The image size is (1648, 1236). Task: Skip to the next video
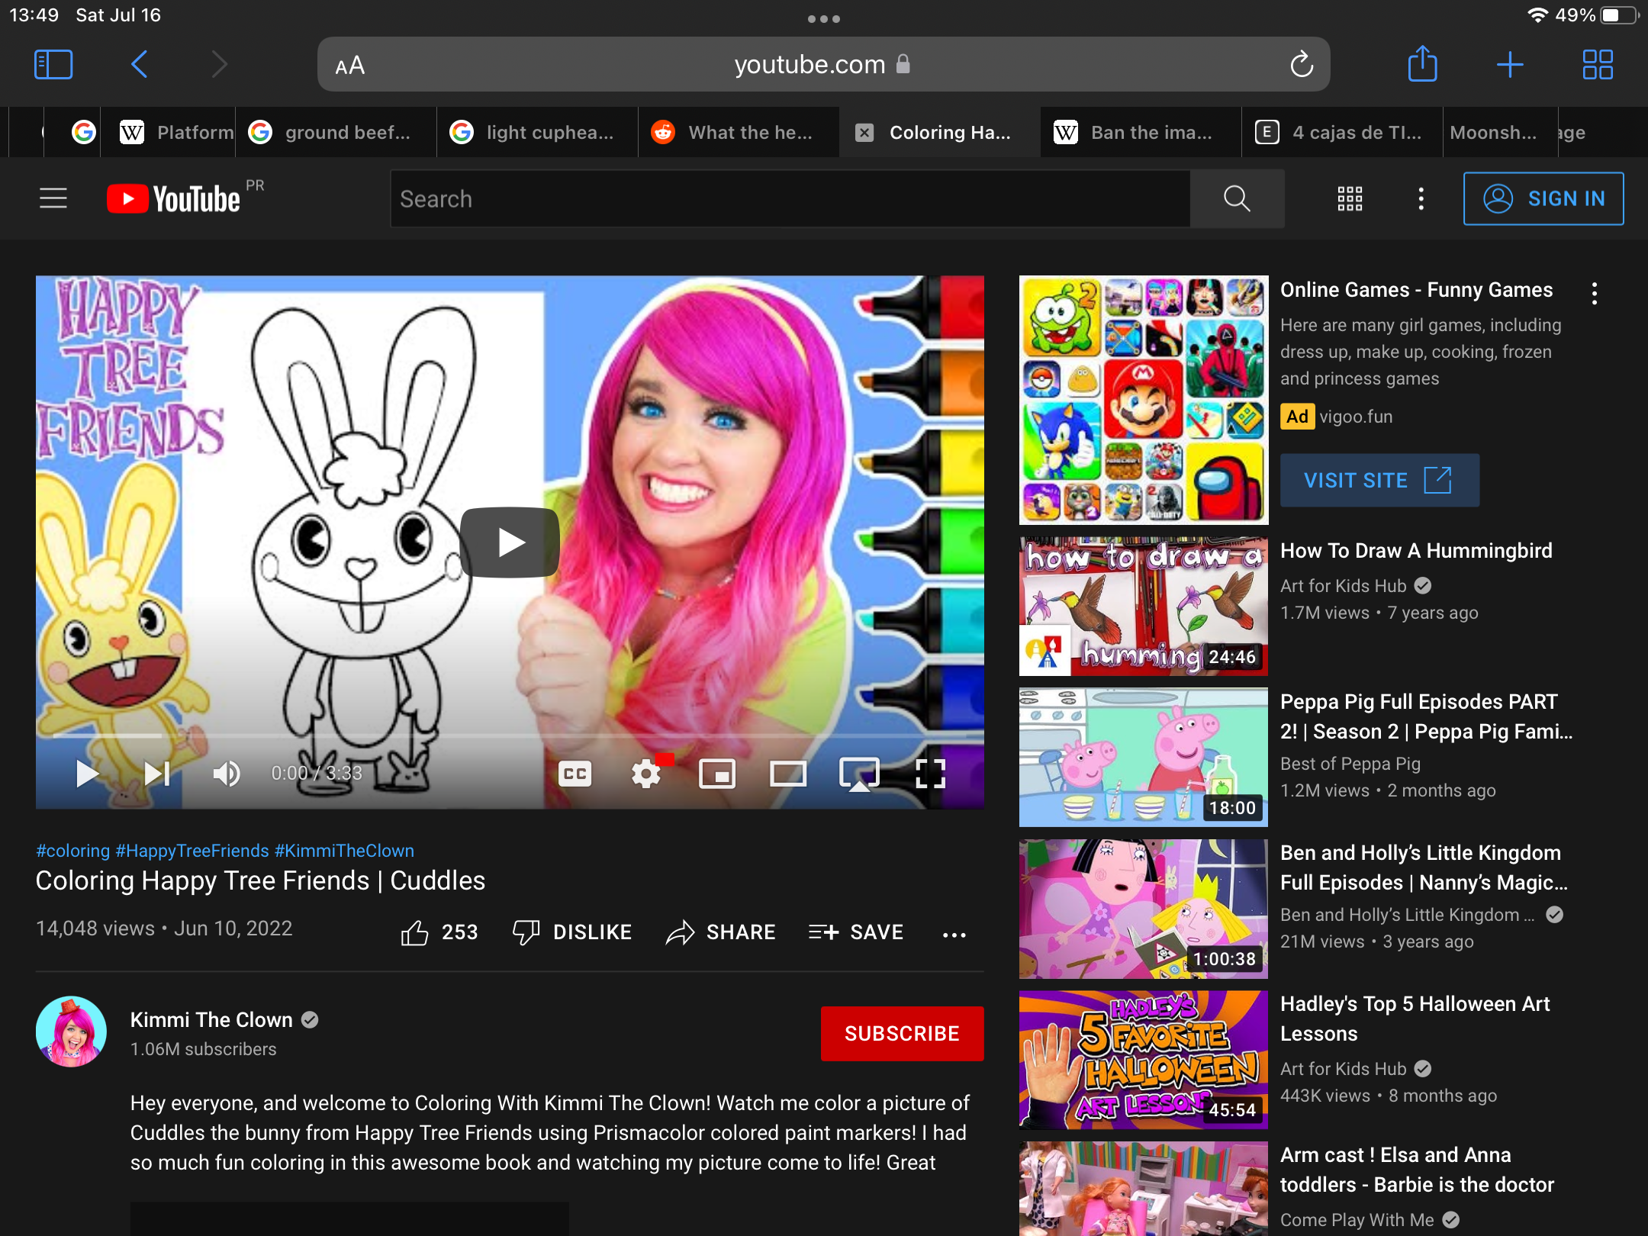[156, 773]
